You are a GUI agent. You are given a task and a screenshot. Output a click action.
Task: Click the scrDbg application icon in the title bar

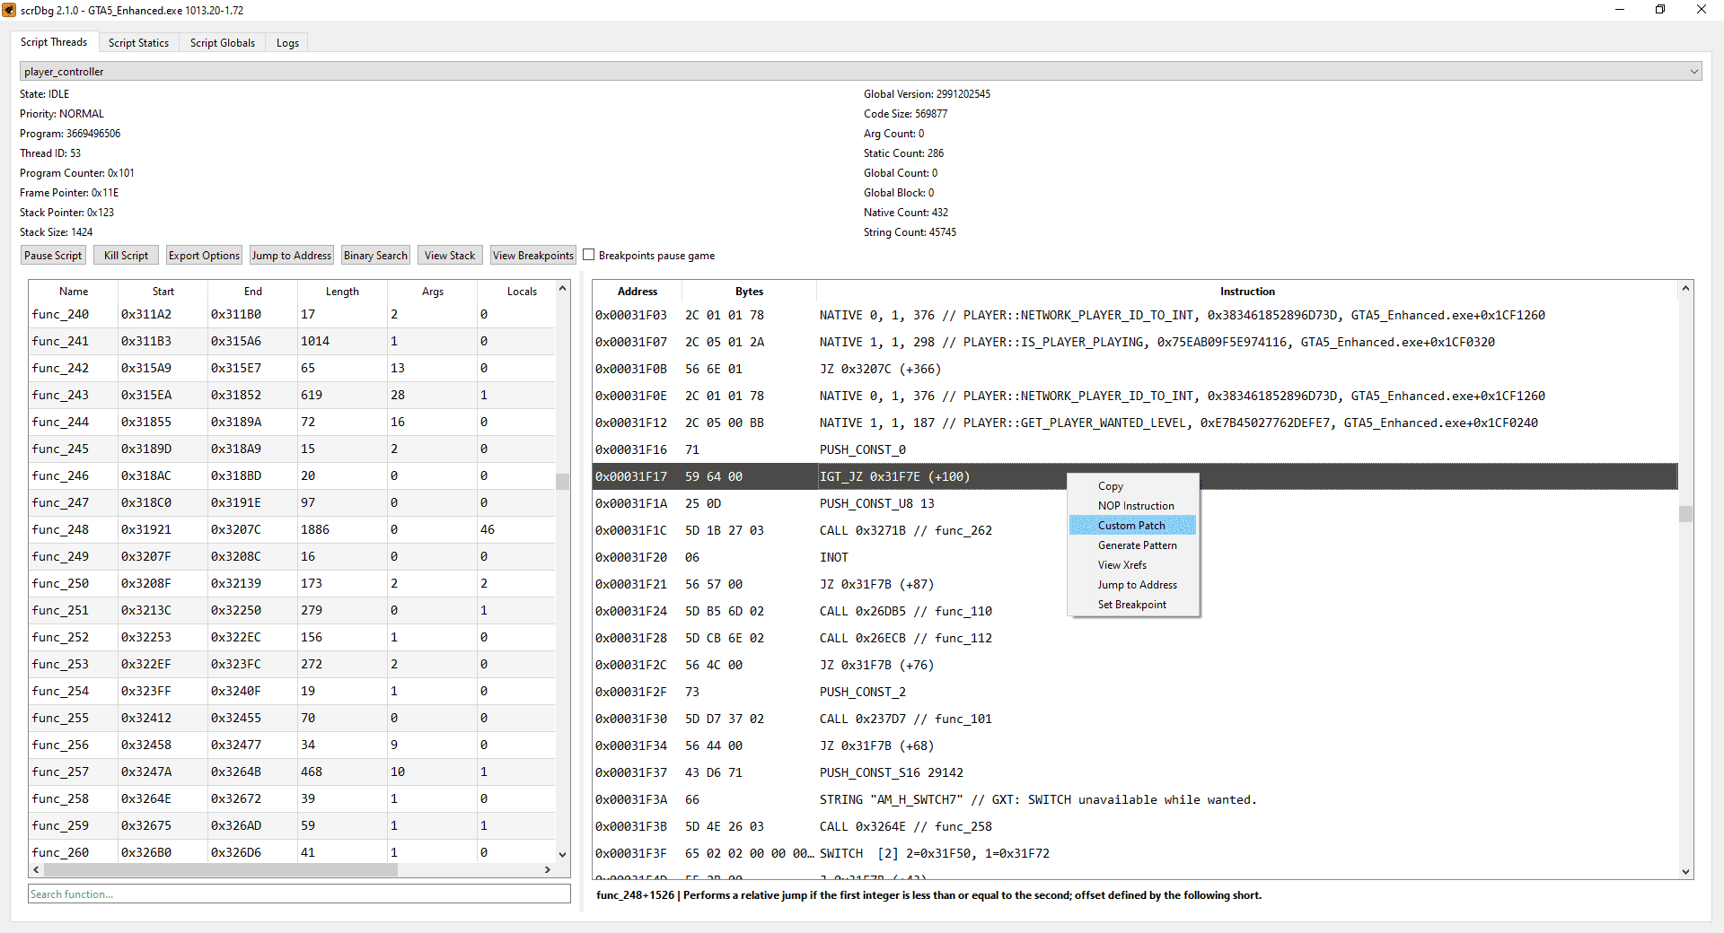tap(10, 10)
